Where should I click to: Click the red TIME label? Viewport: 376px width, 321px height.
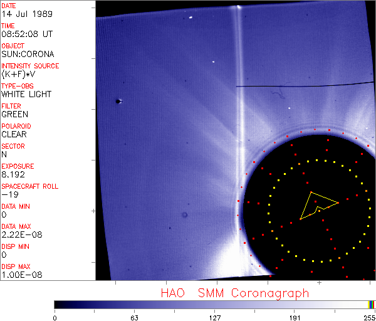click(x=8, y=26)
